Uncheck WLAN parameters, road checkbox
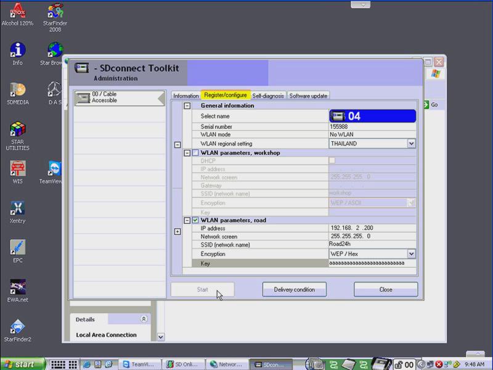493x370 pixels. (195, 220)
